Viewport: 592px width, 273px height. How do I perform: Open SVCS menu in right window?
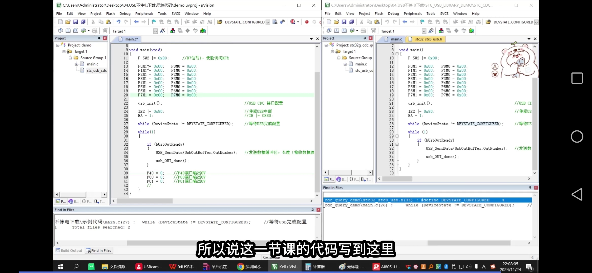click(x=444, y=14)
